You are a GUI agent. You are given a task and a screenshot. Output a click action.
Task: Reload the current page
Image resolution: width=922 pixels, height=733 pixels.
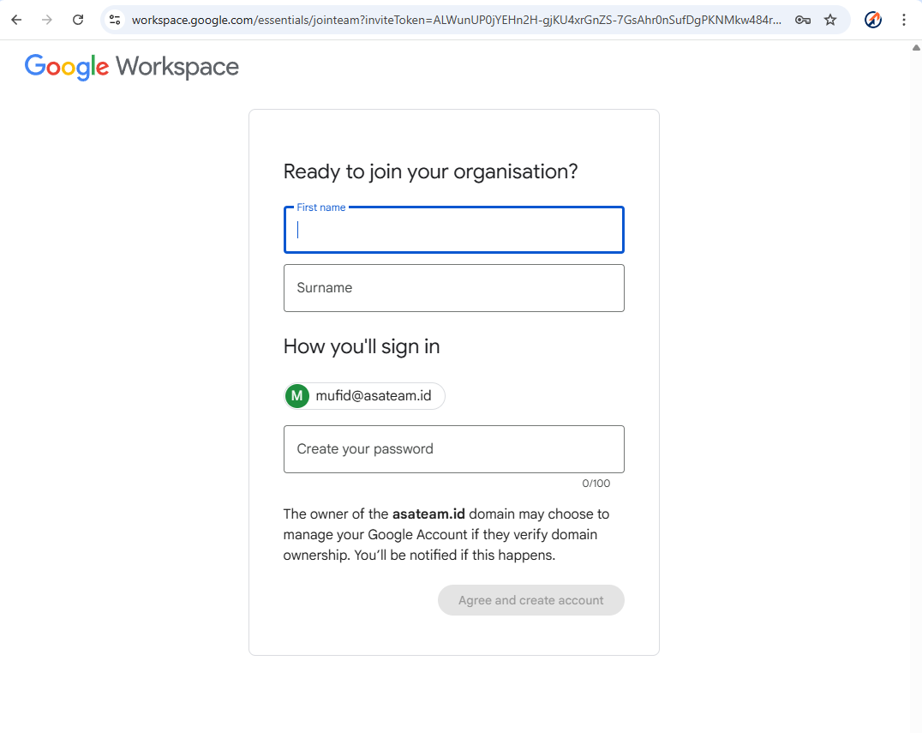[78, 20]
